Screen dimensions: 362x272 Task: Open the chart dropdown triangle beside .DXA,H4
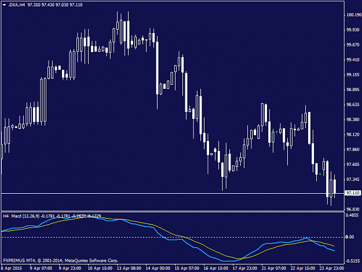click(4, 5)
